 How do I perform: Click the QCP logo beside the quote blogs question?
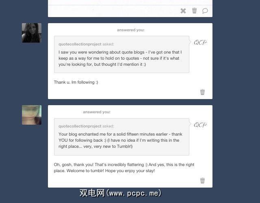point(200,42)
